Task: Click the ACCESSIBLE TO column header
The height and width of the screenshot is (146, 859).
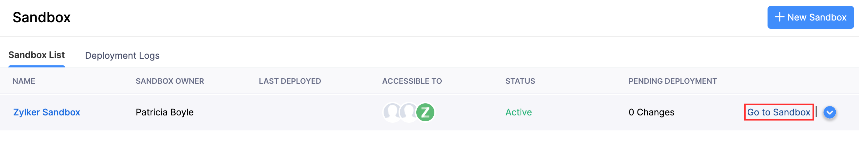Action: (x=412, y=81)
